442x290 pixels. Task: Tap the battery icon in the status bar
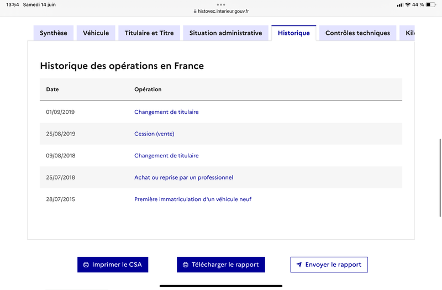click(x=431, y=4)
